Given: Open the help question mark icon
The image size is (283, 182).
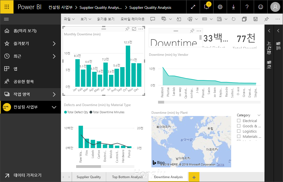Looking at the screenshot, I should [247, 7].
